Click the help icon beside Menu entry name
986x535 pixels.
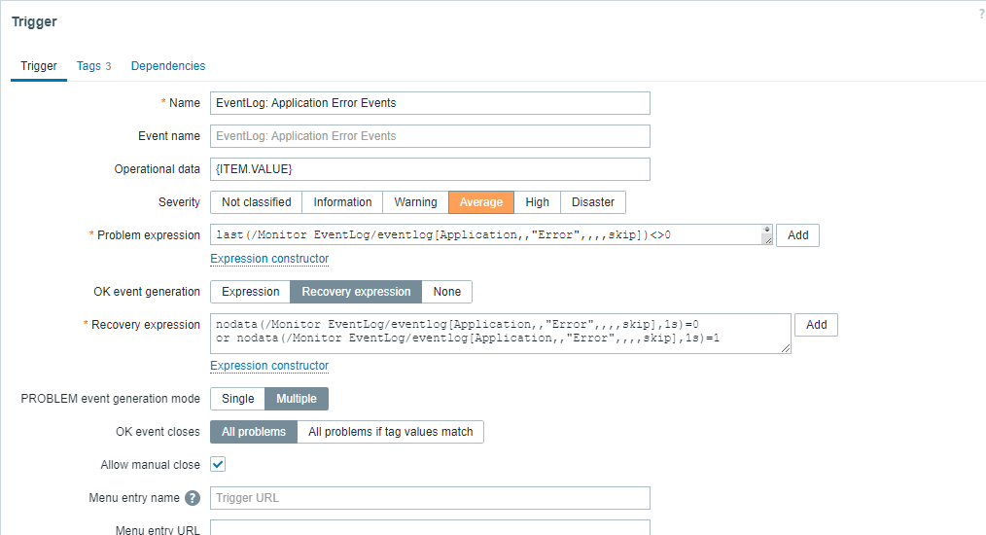click(193, 498)
